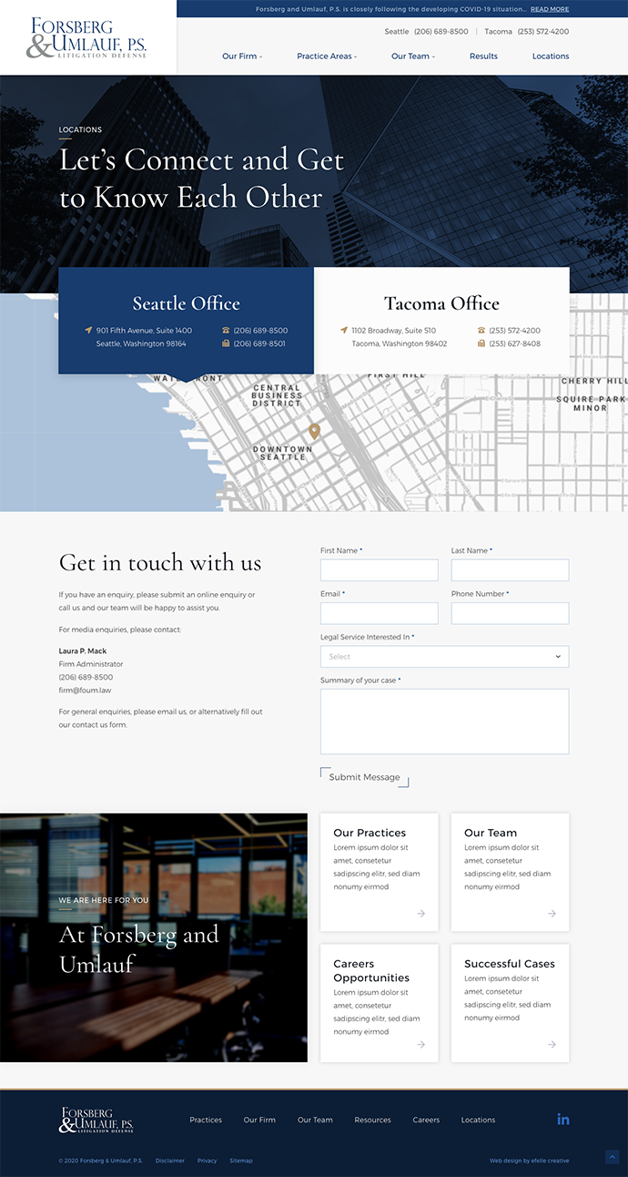Go to Locations in the top navigation
Viewport: 628px width, 1177px height.
(x=551, y=56)
